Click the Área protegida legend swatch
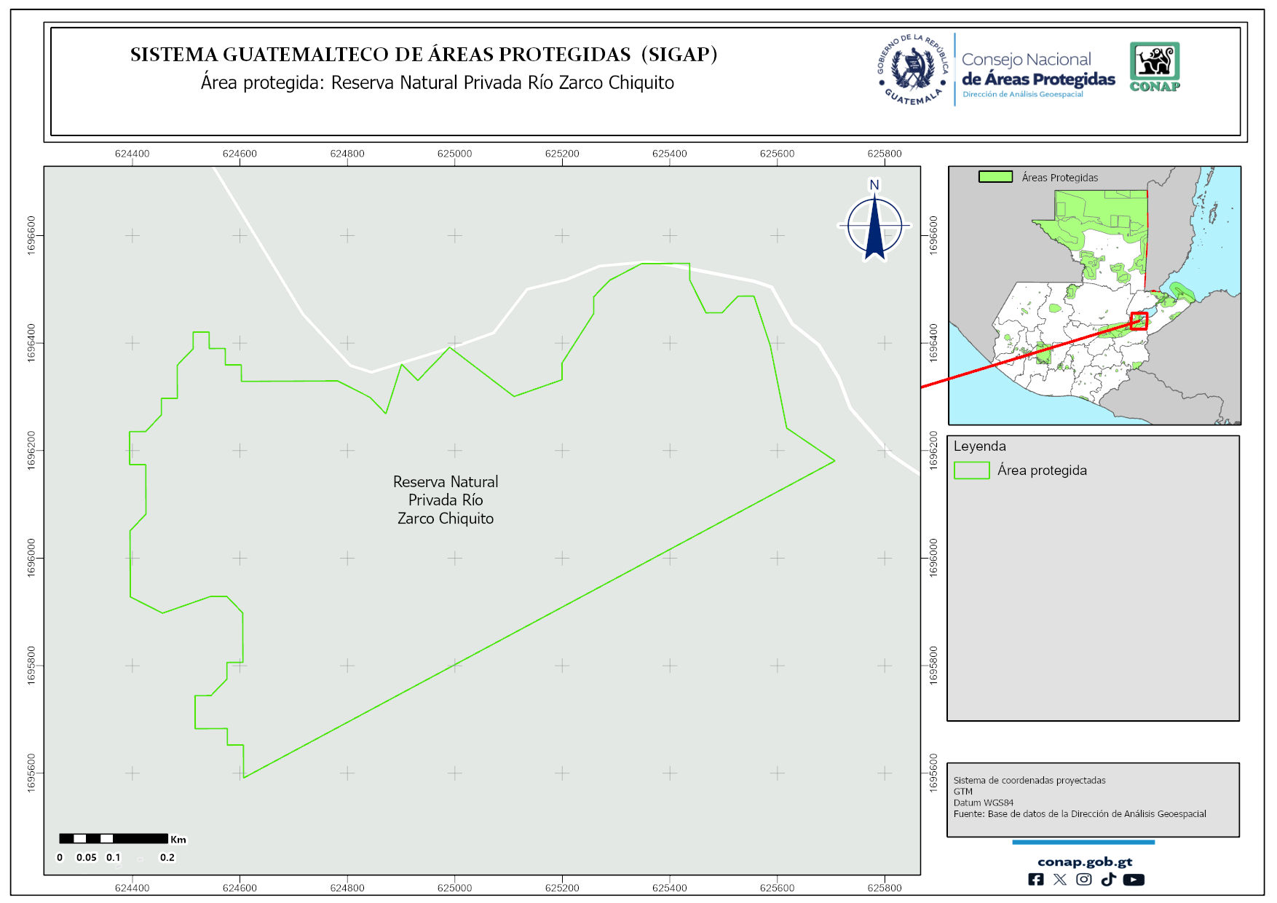1277x903 pixels. pyautogui.click(x=971, y=470)
